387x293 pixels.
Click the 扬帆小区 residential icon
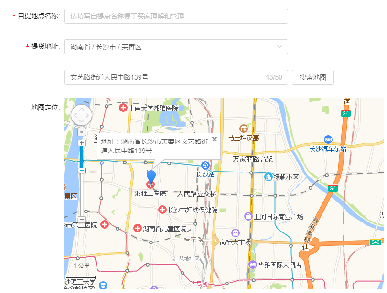tap(269, 177)
